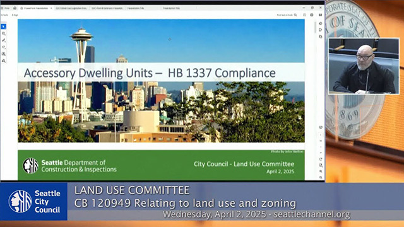Viewport: 404px width, 227px height.
Task: Click the page display settings icon
Action: [321, 165]
